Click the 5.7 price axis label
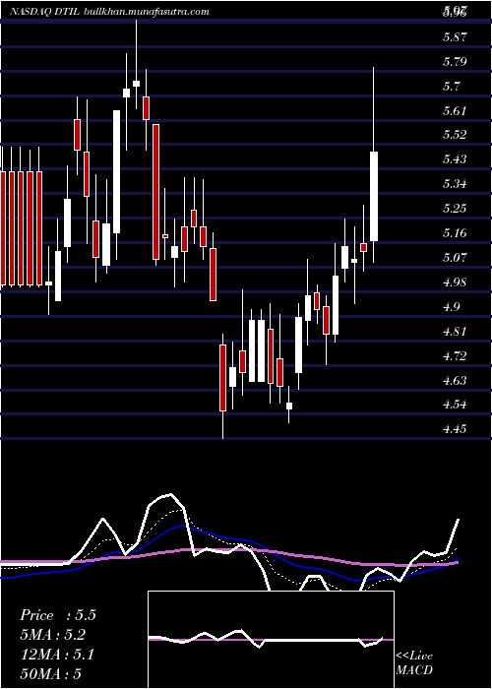 click(x=452, y=87)
